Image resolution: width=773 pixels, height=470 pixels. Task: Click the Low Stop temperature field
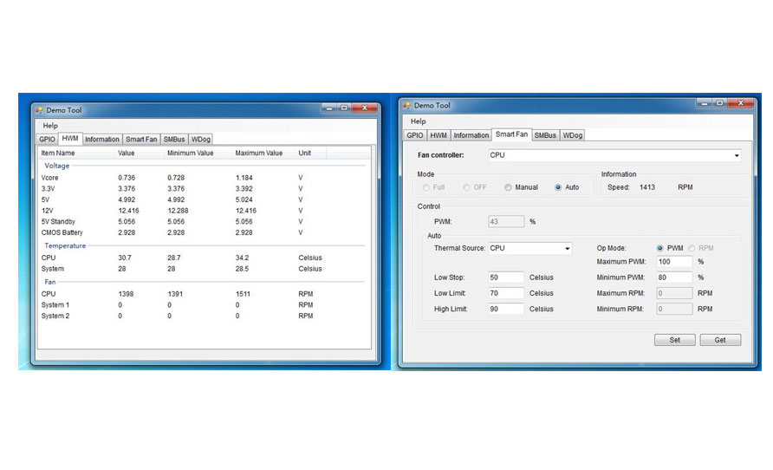pos(506,277)
